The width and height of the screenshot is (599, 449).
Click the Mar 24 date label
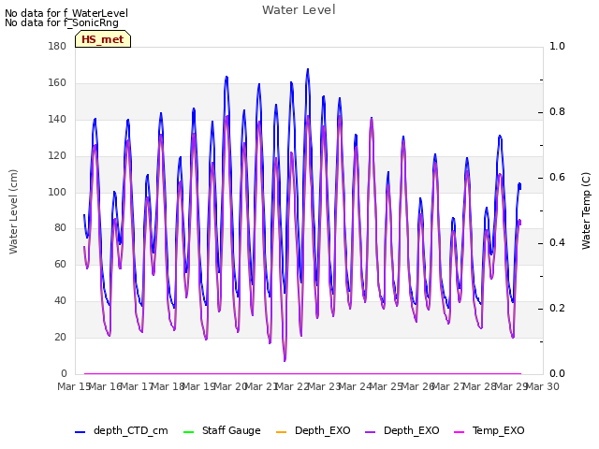(355, 386)
